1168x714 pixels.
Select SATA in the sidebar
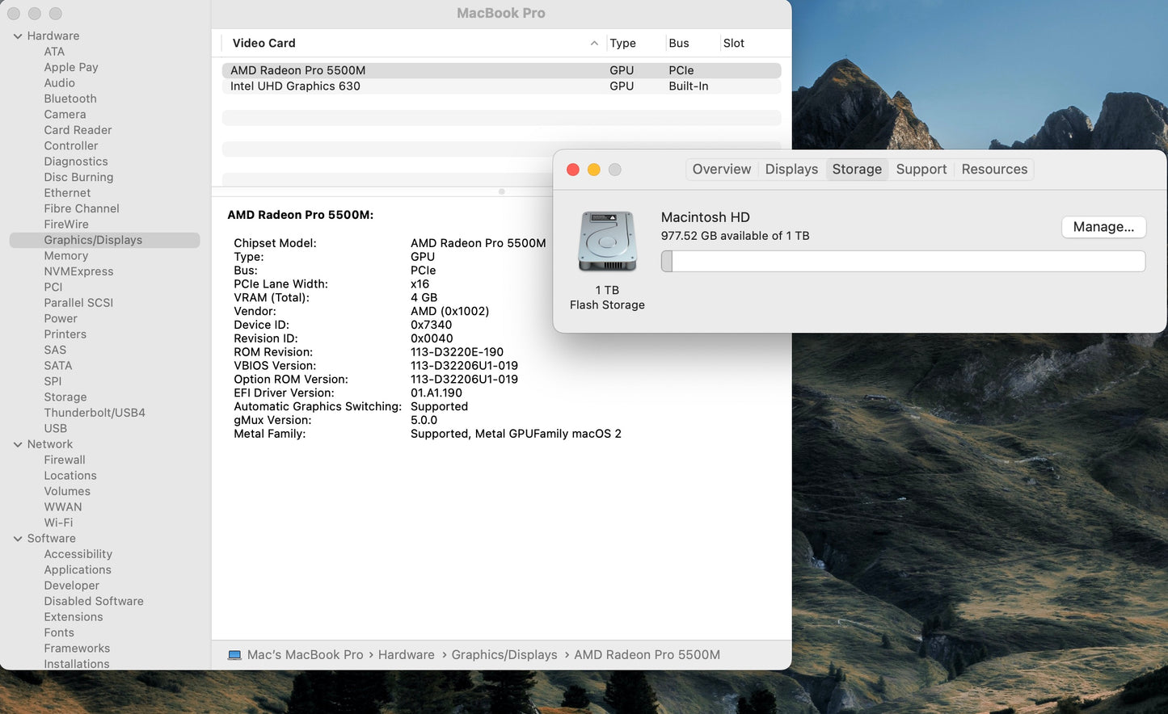[x=58, y=366]
